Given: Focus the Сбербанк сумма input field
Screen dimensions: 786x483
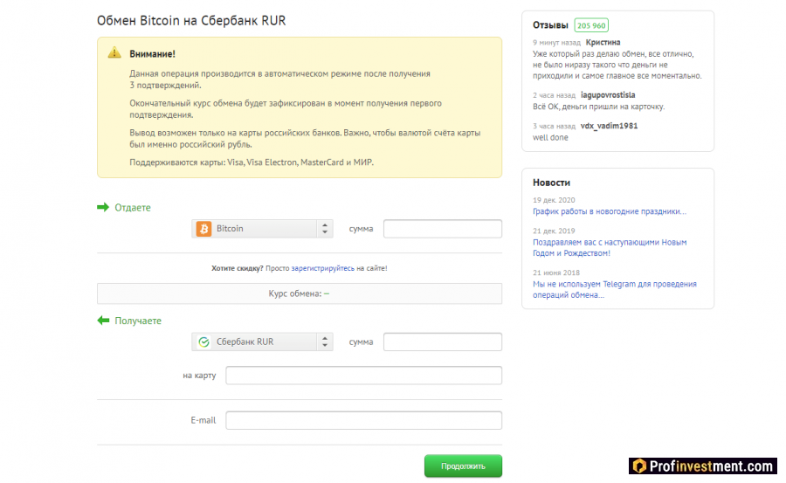Looking at the screenshot, I should (x=443, y=342).
